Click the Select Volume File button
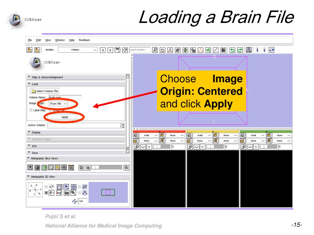Screen dimensions: 314x235 [x=44, y=91]
